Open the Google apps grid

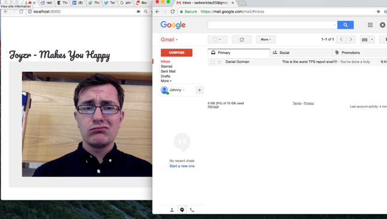(x=370, y=25)
